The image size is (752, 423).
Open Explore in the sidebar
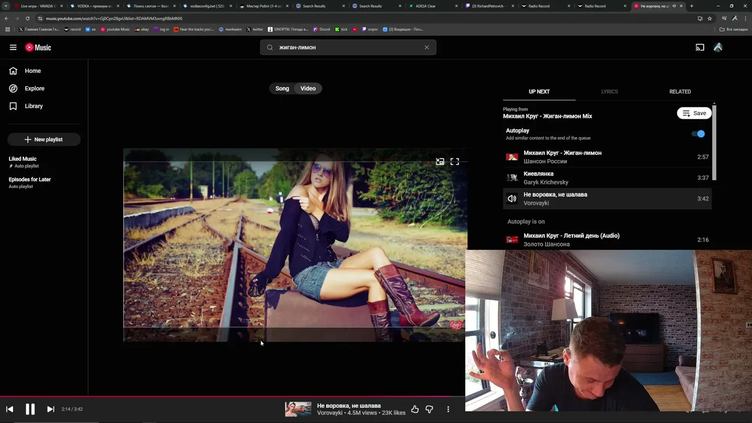tap(27, 89)
